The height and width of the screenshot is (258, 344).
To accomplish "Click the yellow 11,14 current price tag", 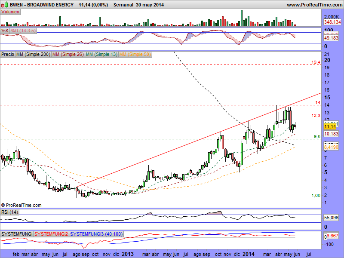I will [330, 126].
